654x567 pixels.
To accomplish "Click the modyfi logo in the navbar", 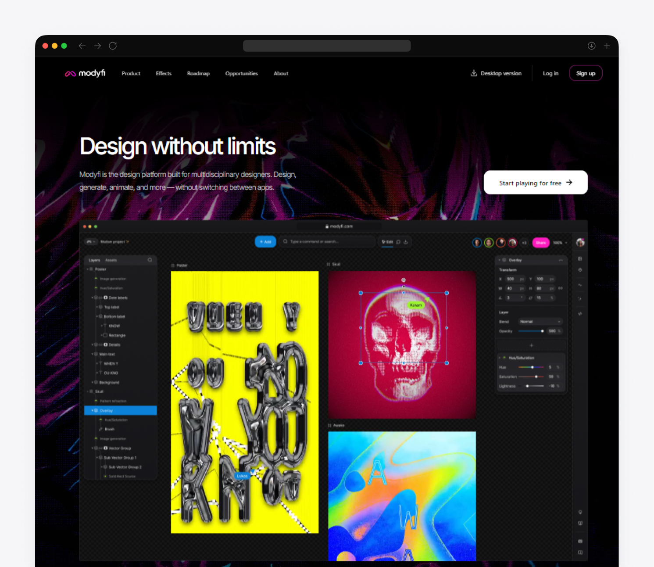I will [85, 73].
